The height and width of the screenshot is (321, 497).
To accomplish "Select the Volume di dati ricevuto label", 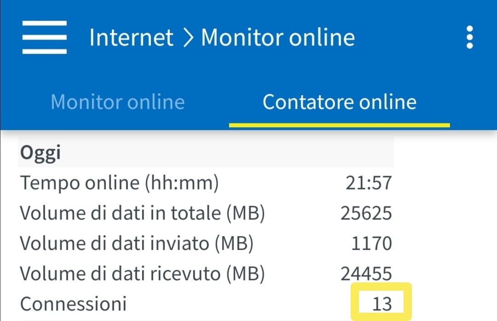I will [x=142, y=274].
